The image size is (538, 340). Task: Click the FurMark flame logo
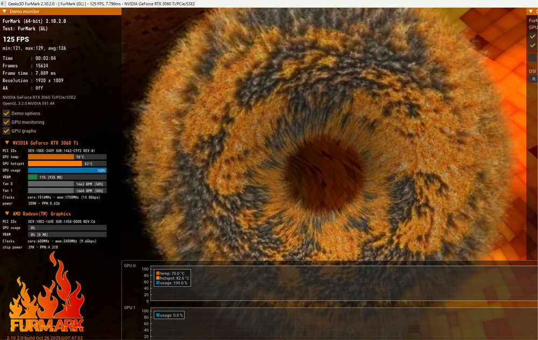46,292
